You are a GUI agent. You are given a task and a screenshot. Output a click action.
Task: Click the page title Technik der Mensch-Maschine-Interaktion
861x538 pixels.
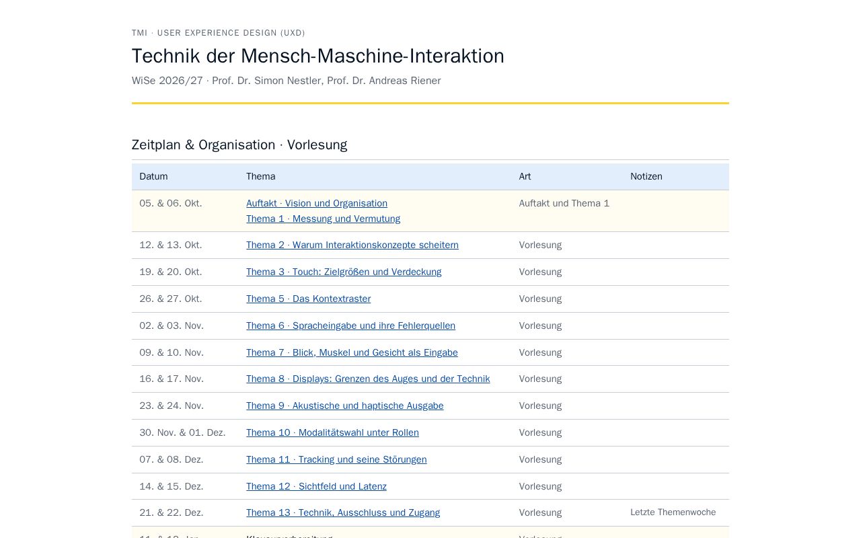click(x=318, y=56)
